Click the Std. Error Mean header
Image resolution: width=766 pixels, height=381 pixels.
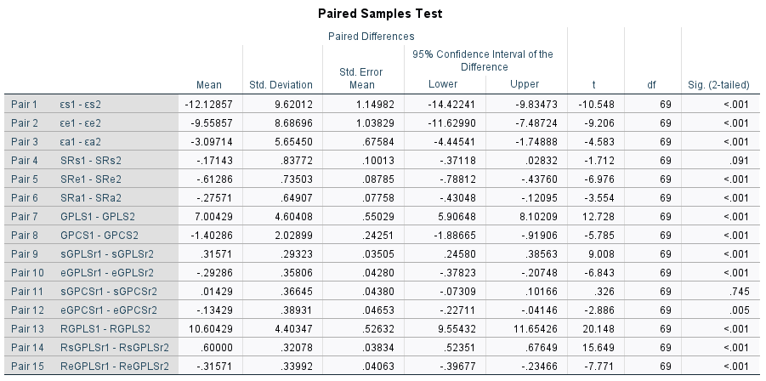[x=362, y=78]
